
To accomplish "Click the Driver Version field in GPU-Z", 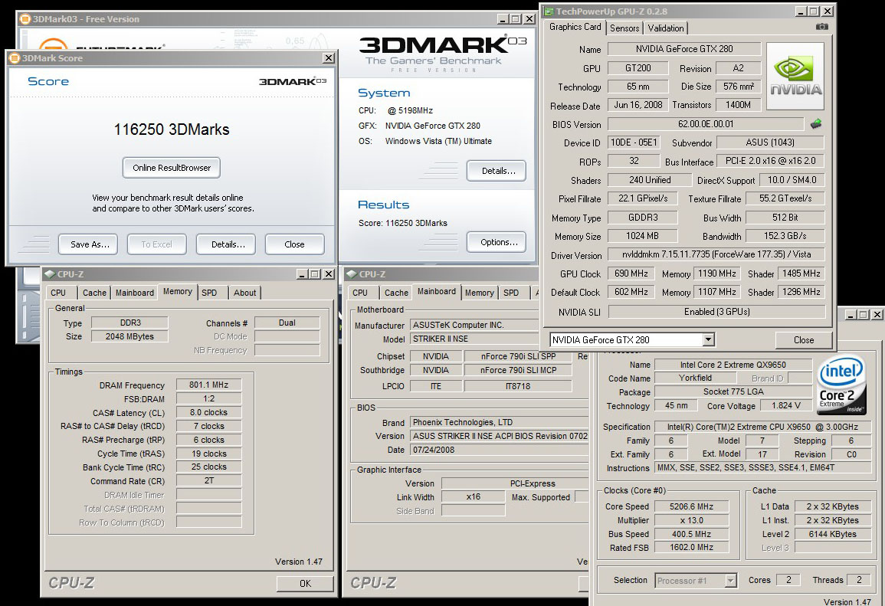I will tap(716, 254).
